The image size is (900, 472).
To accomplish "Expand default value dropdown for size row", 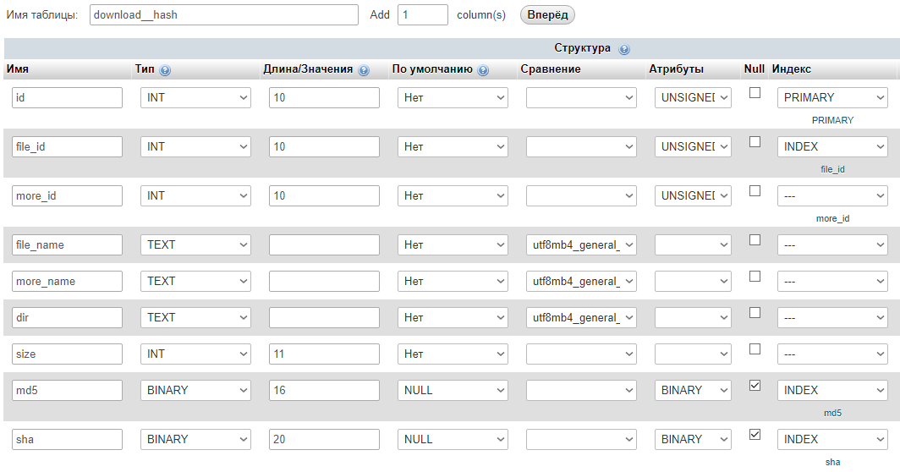I will click(453, 354).
